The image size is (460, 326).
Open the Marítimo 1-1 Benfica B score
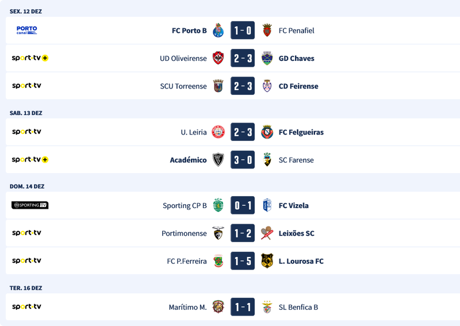click(x=242, y=307)
